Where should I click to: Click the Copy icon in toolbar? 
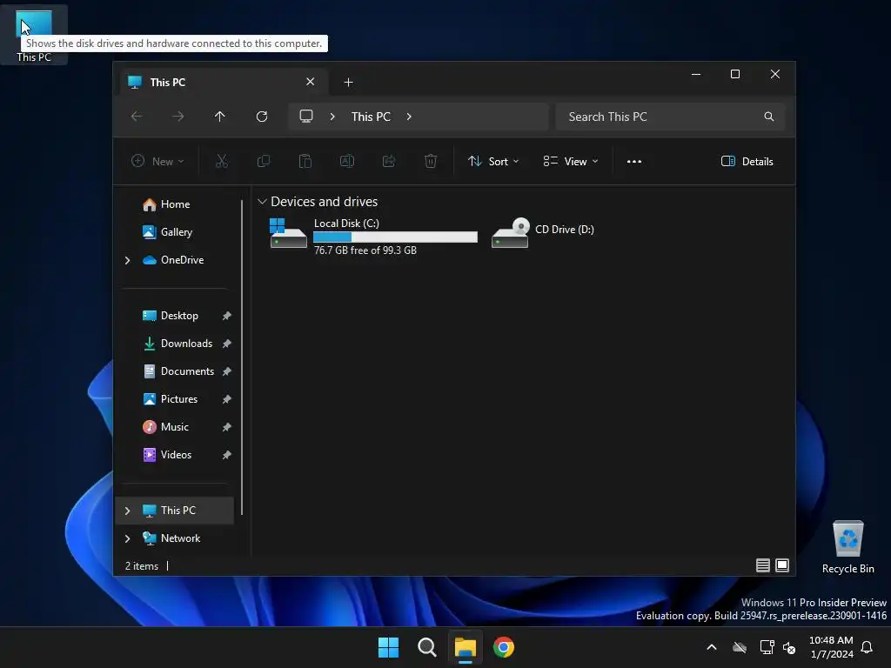263,161
